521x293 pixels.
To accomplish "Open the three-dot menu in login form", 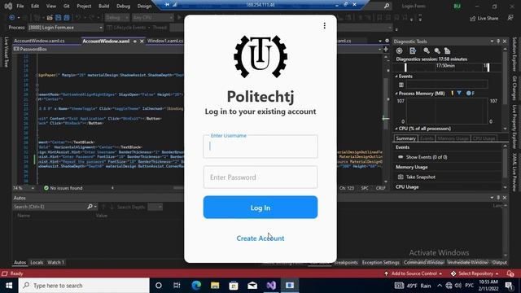I will point(324,26).
